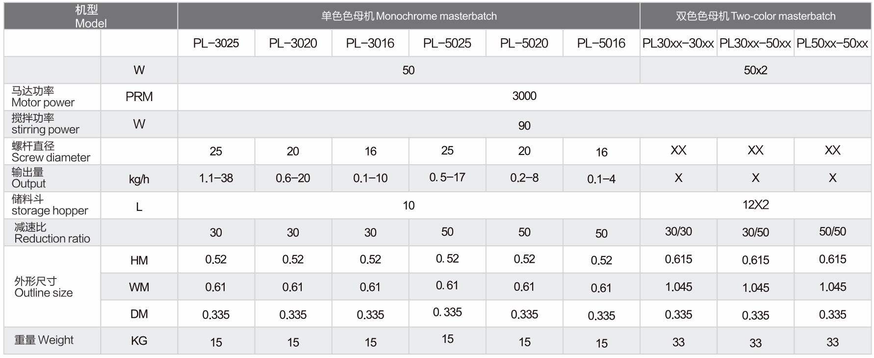Select the PRM unit cell

[139, 97]
